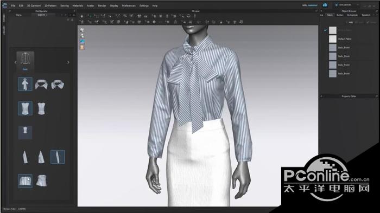
Task: Select the Default Fabric swatch
Action: 332,38
